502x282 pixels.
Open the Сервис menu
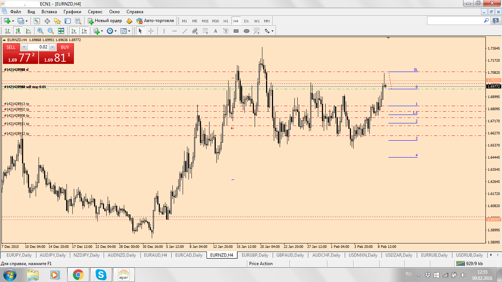pos(95,11)
